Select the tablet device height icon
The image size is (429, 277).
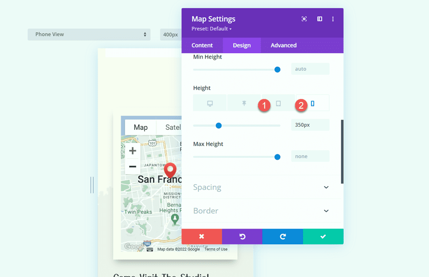pos(278,103)
